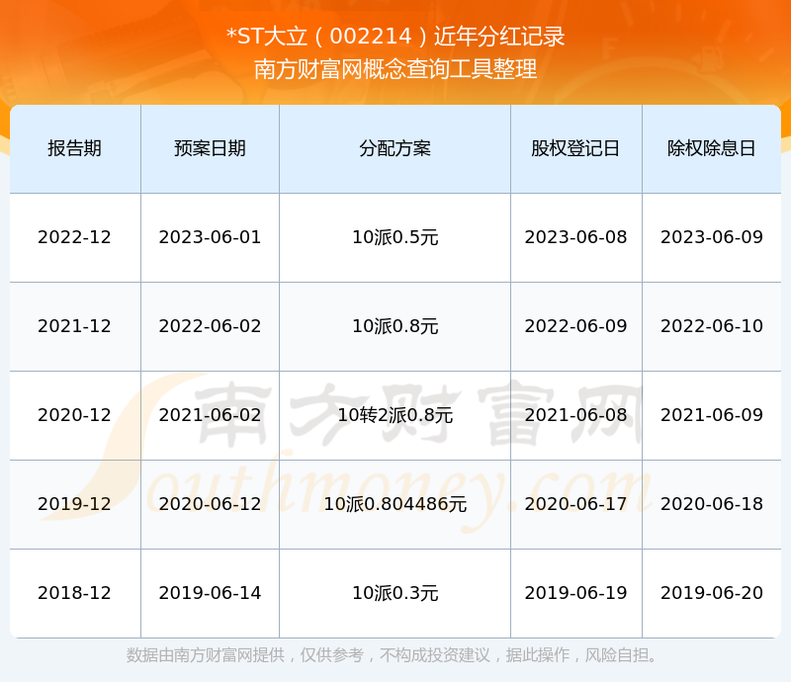Viewport: 791px width, 682px height.
Task: Click record date '2019-06-19'
Action: tap(575, 592)
